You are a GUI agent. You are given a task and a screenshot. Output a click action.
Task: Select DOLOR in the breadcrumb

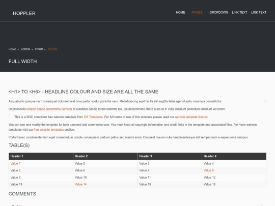(52, 49)
